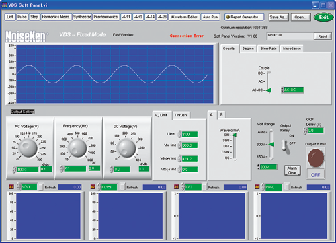Toggle the J2 Refresh switch
Viewport: 336px width, 243px height.
pos(122,187)
